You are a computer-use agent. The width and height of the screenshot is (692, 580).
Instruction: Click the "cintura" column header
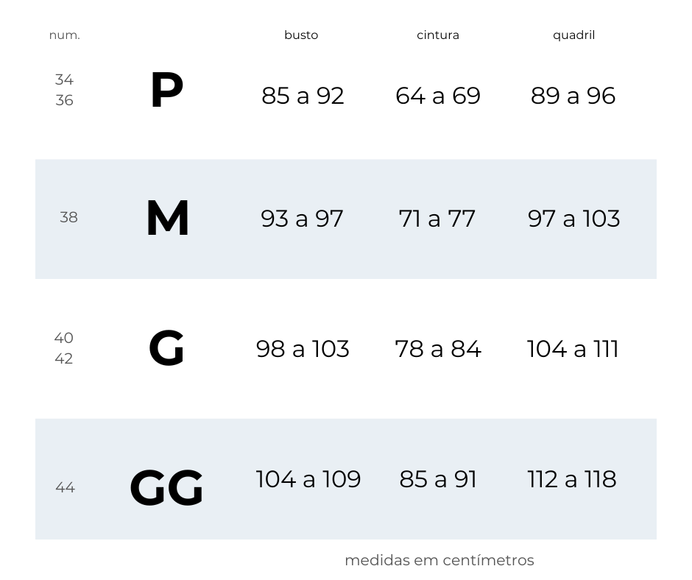(438, 35)
